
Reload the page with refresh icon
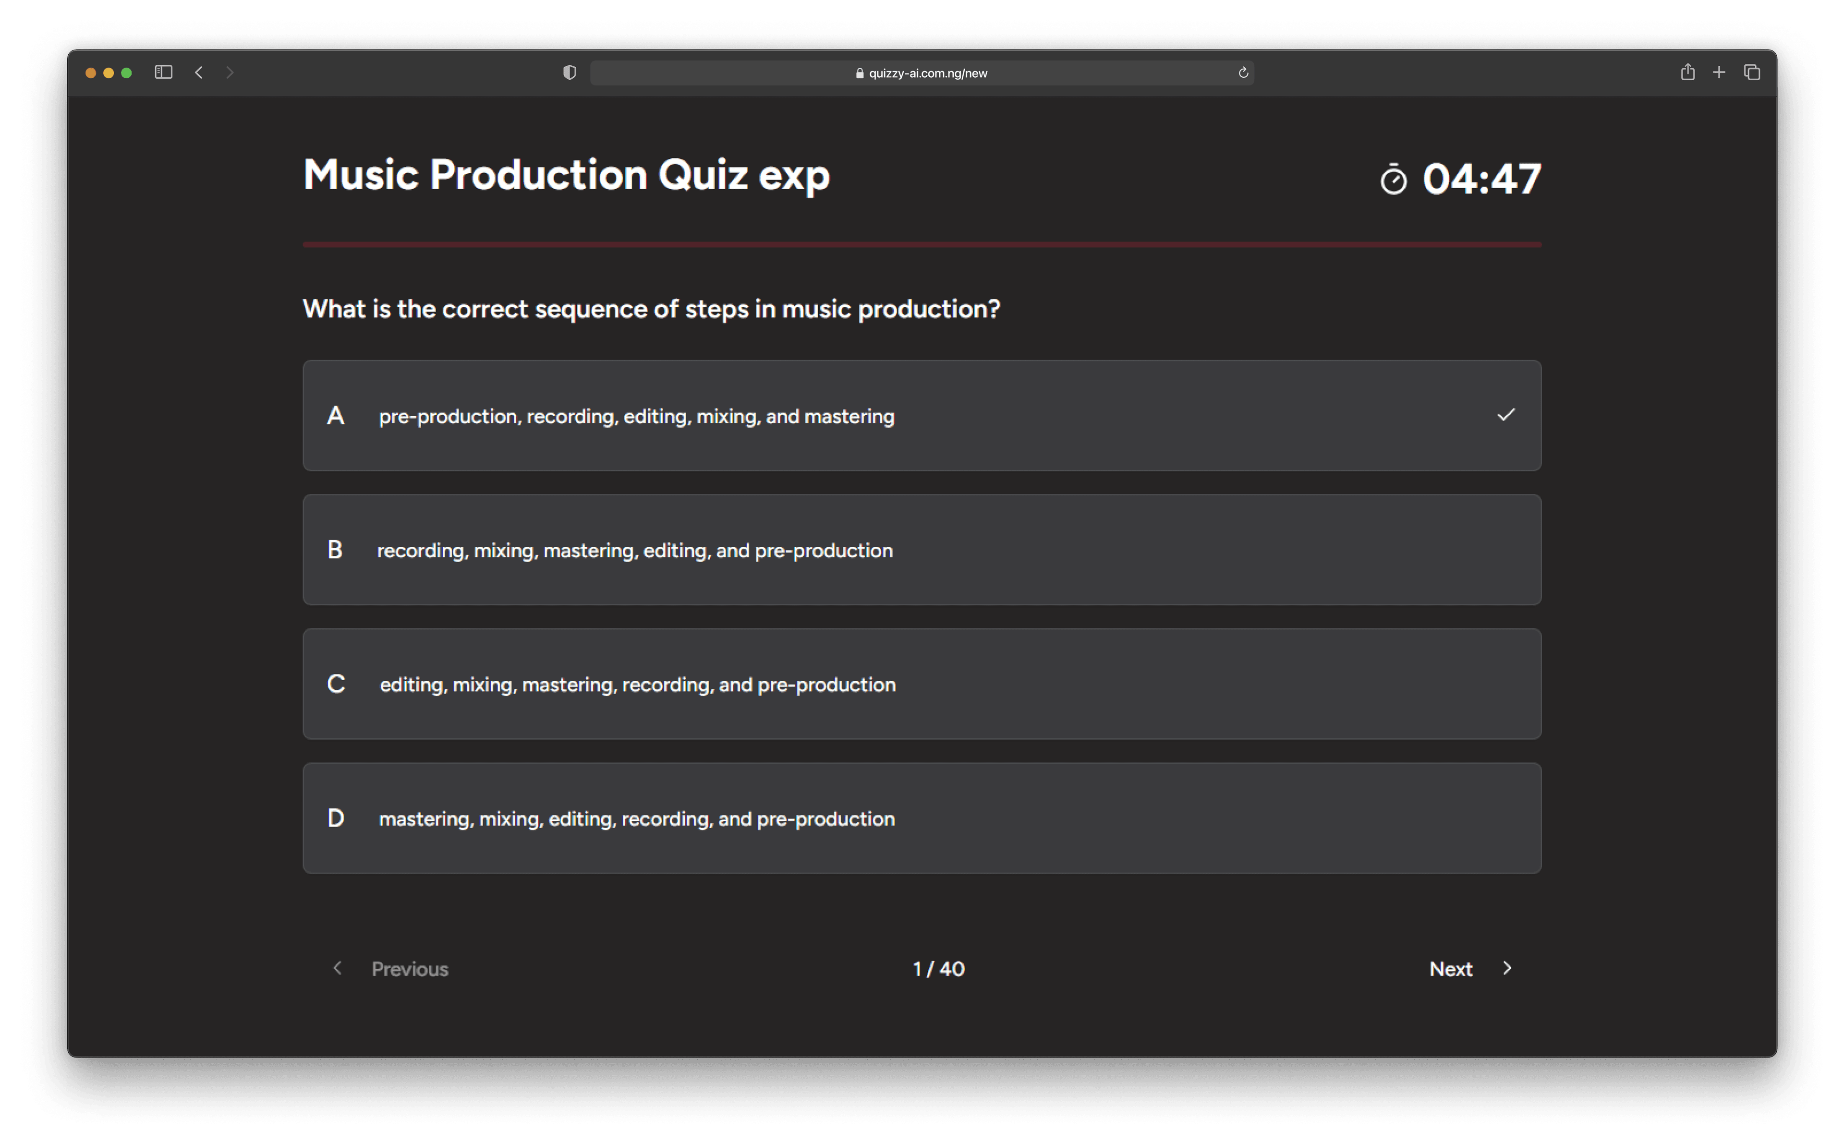pyautogui.click(x=1243, y=72)
